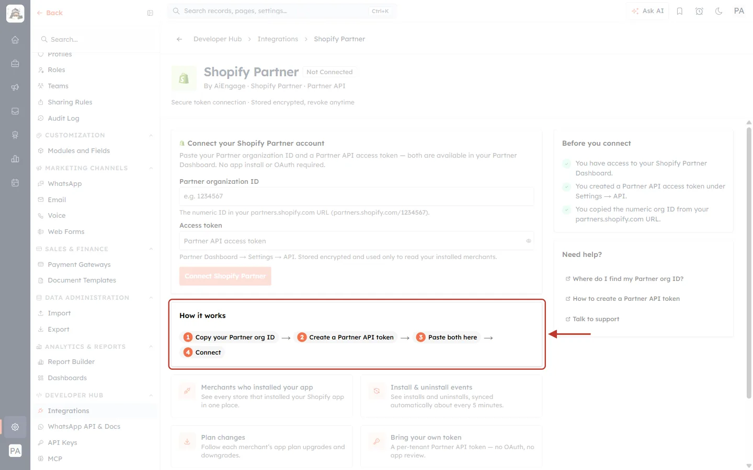This screenshot has height=470, width=753.
Task: Open the calendar icon in left rail
Action: (15, 183)
